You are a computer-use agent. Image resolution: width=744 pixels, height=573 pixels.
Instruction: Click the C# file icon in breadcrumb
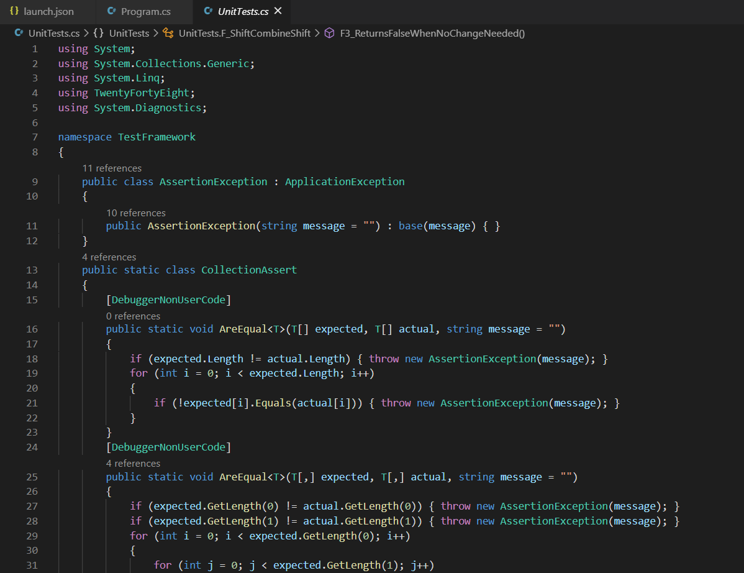click(x=19, y=33)
